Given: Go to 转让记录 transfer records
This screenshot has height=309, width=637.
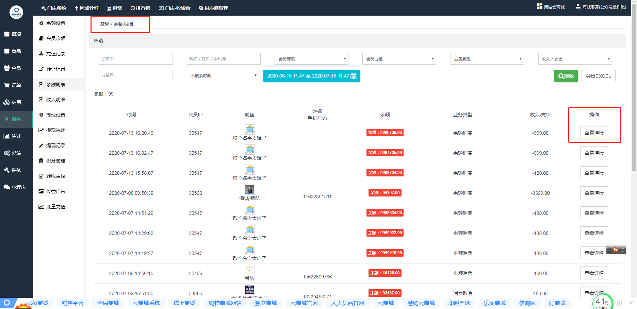Looking at the screenshot, I should [x=52, y=69].
